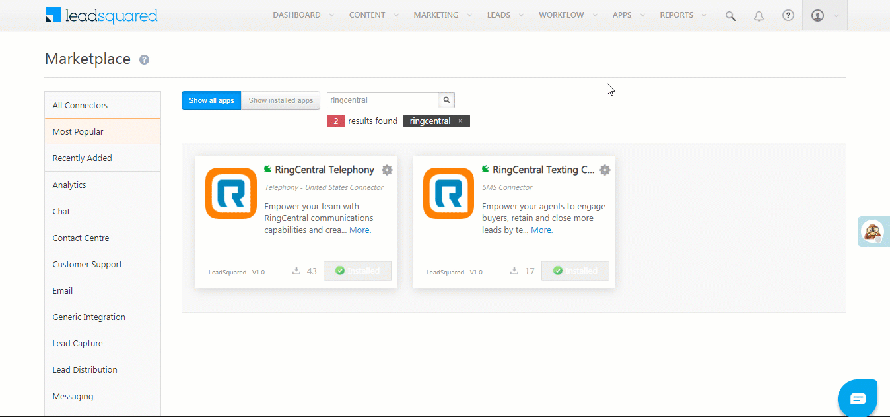Viewport: 890px width, 417px height.
Task: Click More link on RingCentral Texting description
Action: [x=541, y=230]
